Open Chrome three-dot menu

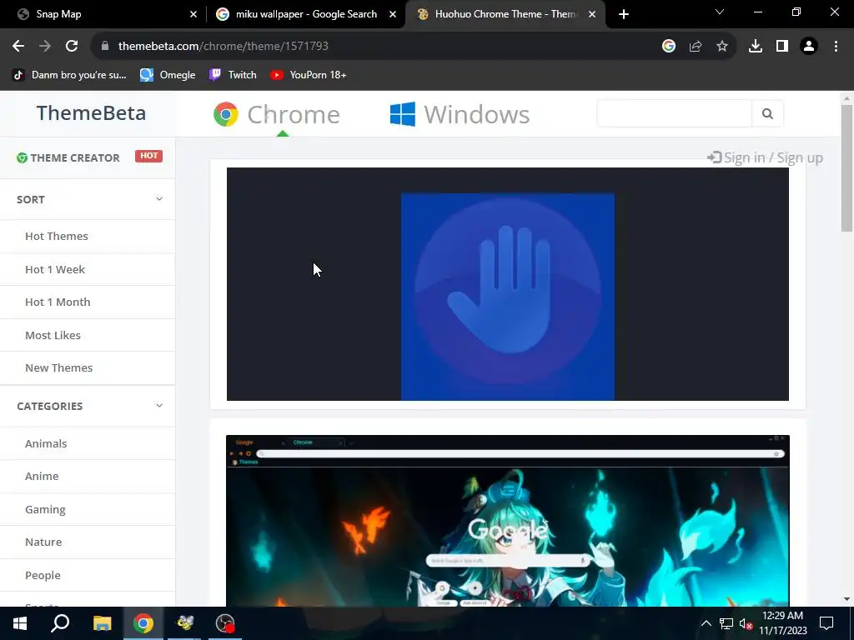836,47
